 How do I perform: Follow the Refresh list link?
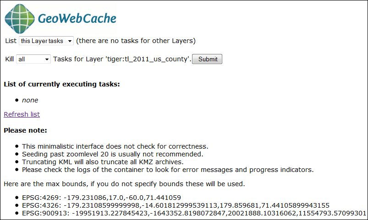[22, 114]
